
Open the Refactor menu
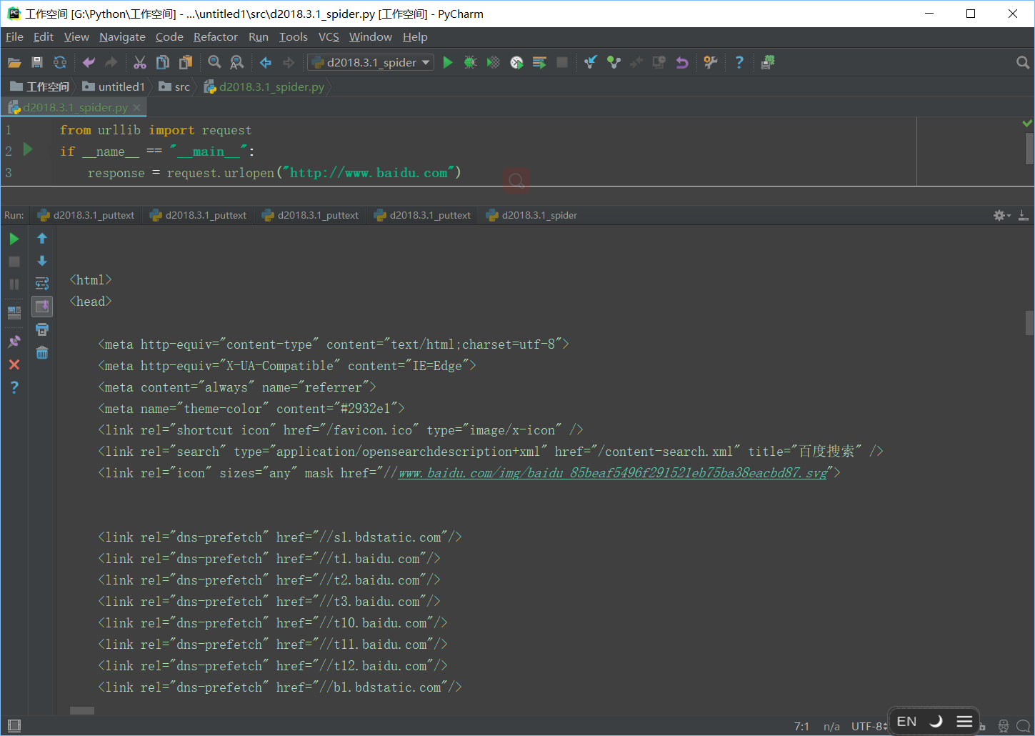(x=215, y=37)
